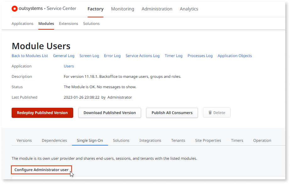The width and height of the screenshot is (290, 184).
Task: Click Redeploy Published Version button
Action: pos(42,113)
